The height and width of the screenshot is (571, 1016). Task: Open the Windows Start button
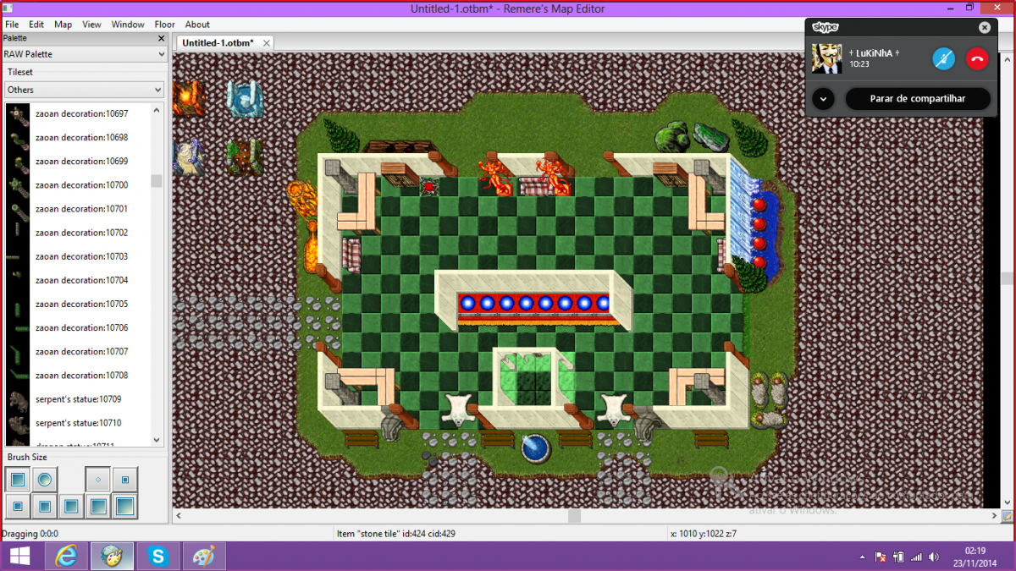(x=20, y=557)
